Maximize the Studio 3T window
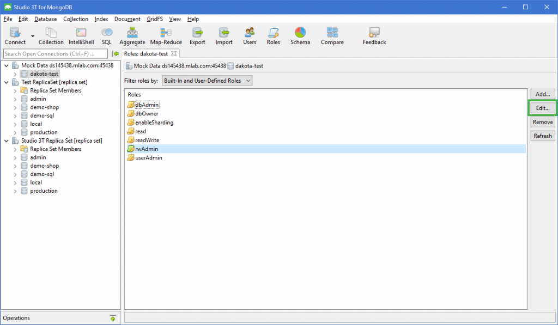This screenshot has height=325, width=558. [x=525, y=7]
